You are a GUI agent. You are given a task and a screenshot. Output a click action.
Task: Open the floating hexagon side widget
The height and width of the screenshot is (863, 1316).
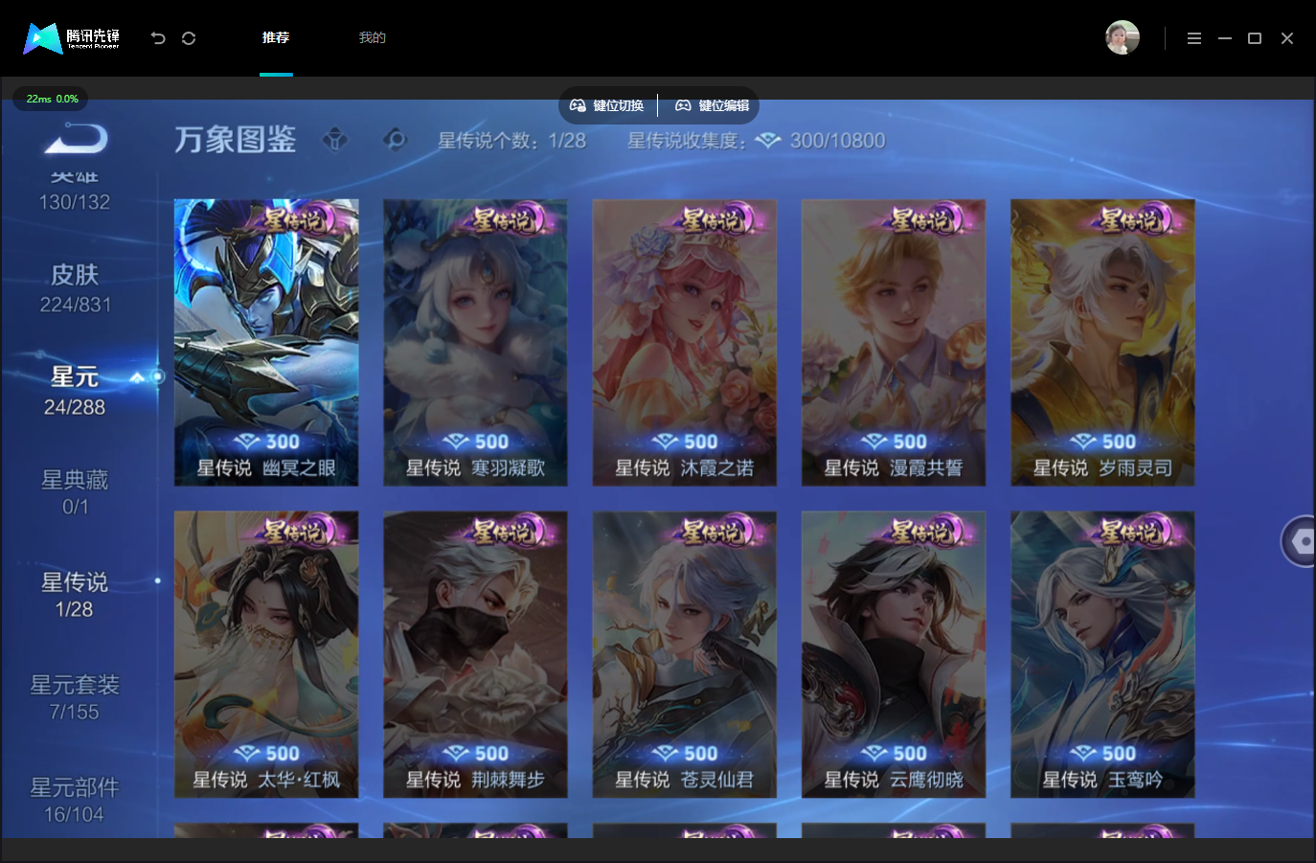[1299, 541]
